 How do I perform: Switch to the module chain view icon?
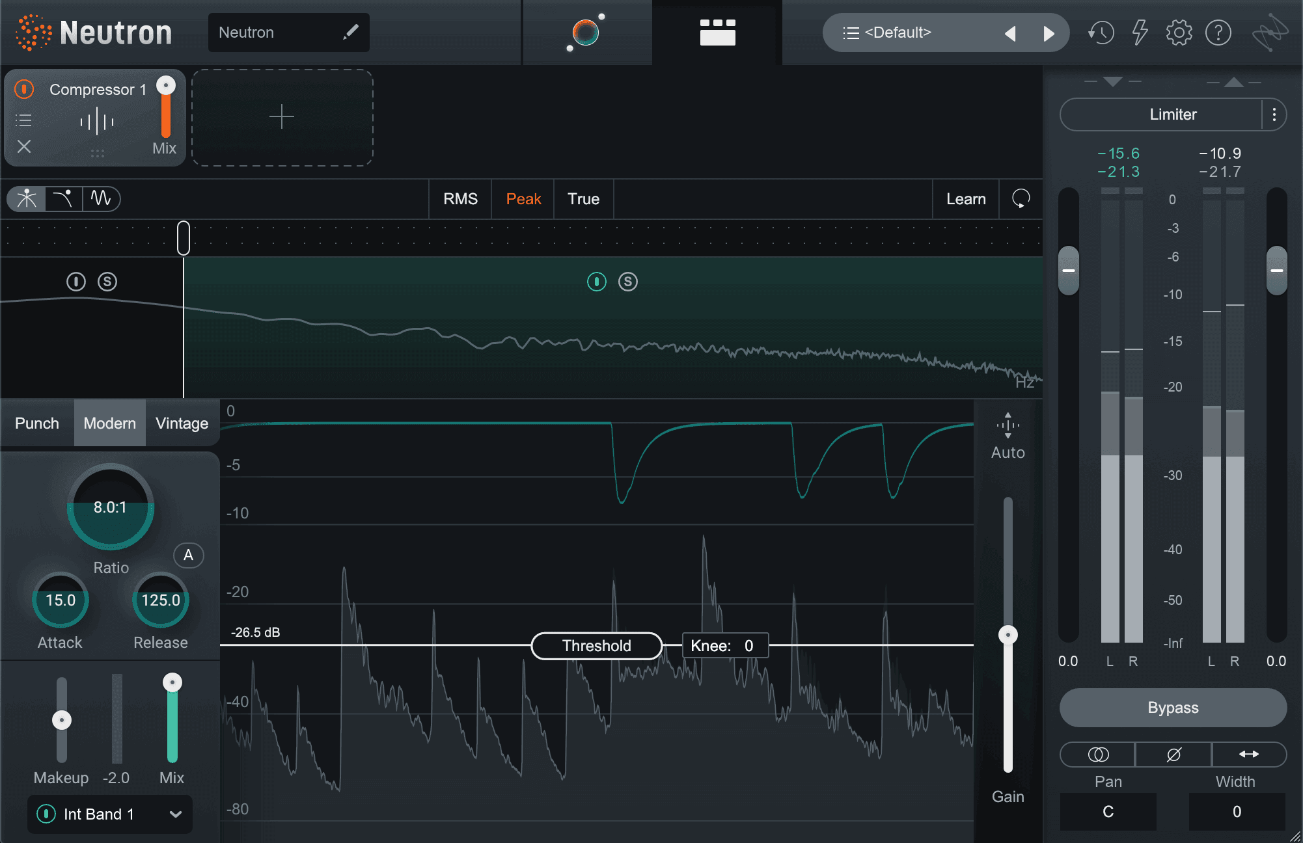pos(717,33)
